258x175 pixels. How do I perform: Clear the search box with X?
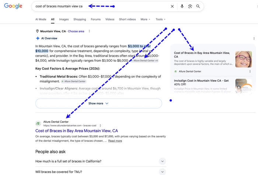pos(172,6)
